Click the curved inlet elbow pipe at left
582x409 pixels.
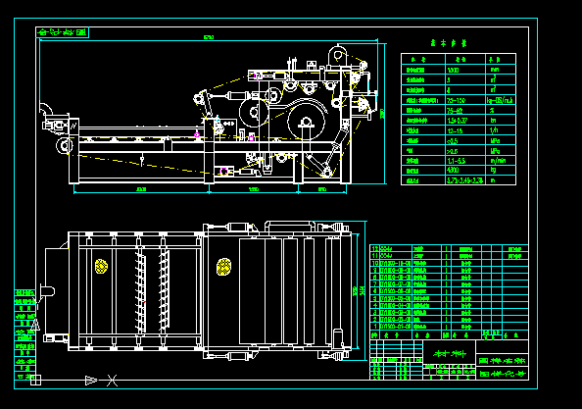point(46,109)
